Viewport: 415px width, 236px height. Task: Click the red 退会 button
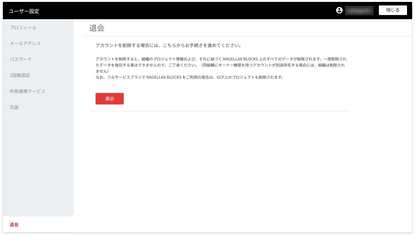pos(110,98)
